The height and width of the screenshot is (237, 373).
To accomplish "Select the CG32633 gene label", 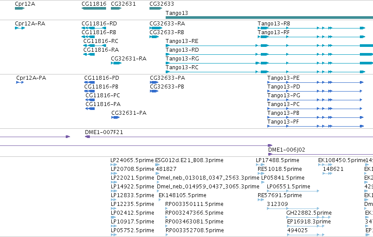I will [162, 4].
